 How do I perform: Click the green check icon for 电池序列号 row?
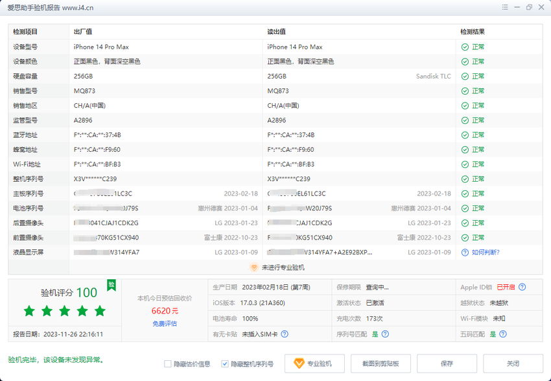pyautogui.click(x=465, y=208)
